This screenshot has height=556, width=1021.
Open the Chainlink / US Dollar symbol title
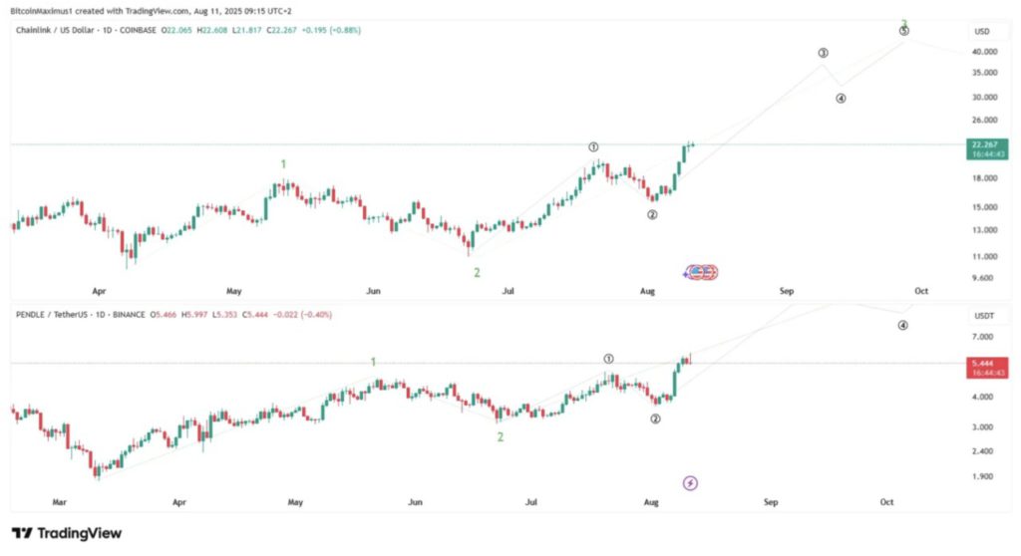(57, 31)
